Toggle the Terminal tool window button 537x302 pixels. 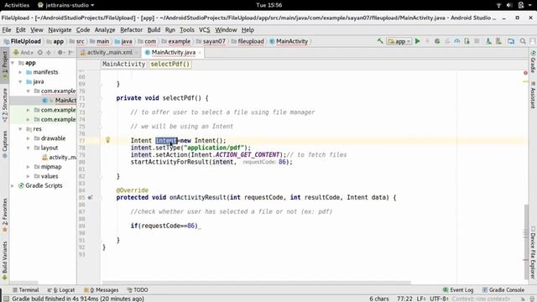coord(25,289)
